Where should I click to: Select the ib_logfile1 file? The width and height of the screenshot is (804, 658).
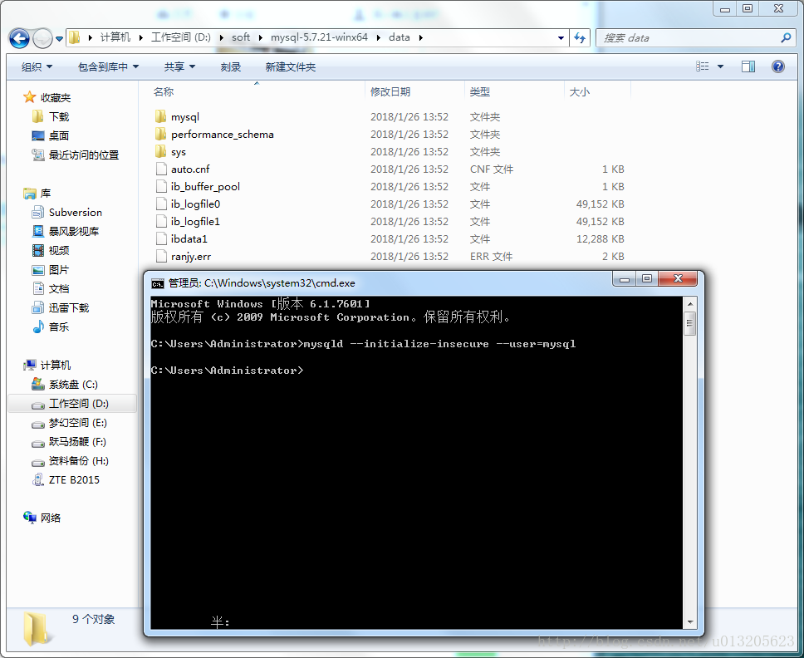[x=195, y=222]
